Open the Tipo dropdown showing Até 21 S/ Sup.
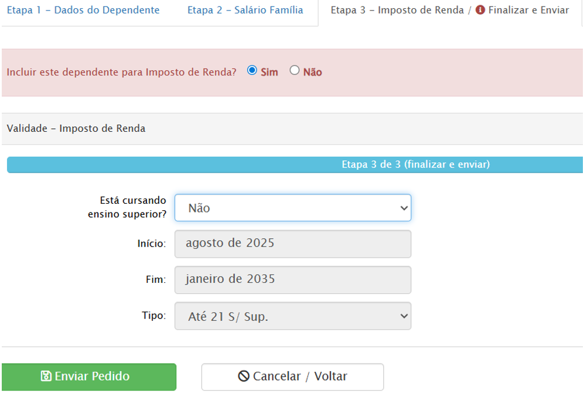The height and width of the screenshot is (397, 587). 287,316
